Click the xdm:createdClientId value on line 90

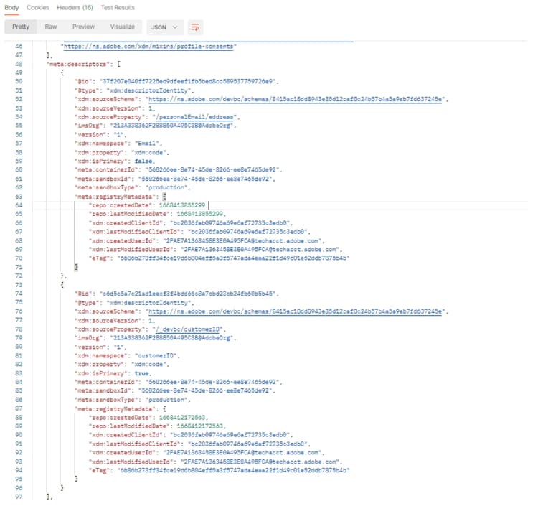230,435
